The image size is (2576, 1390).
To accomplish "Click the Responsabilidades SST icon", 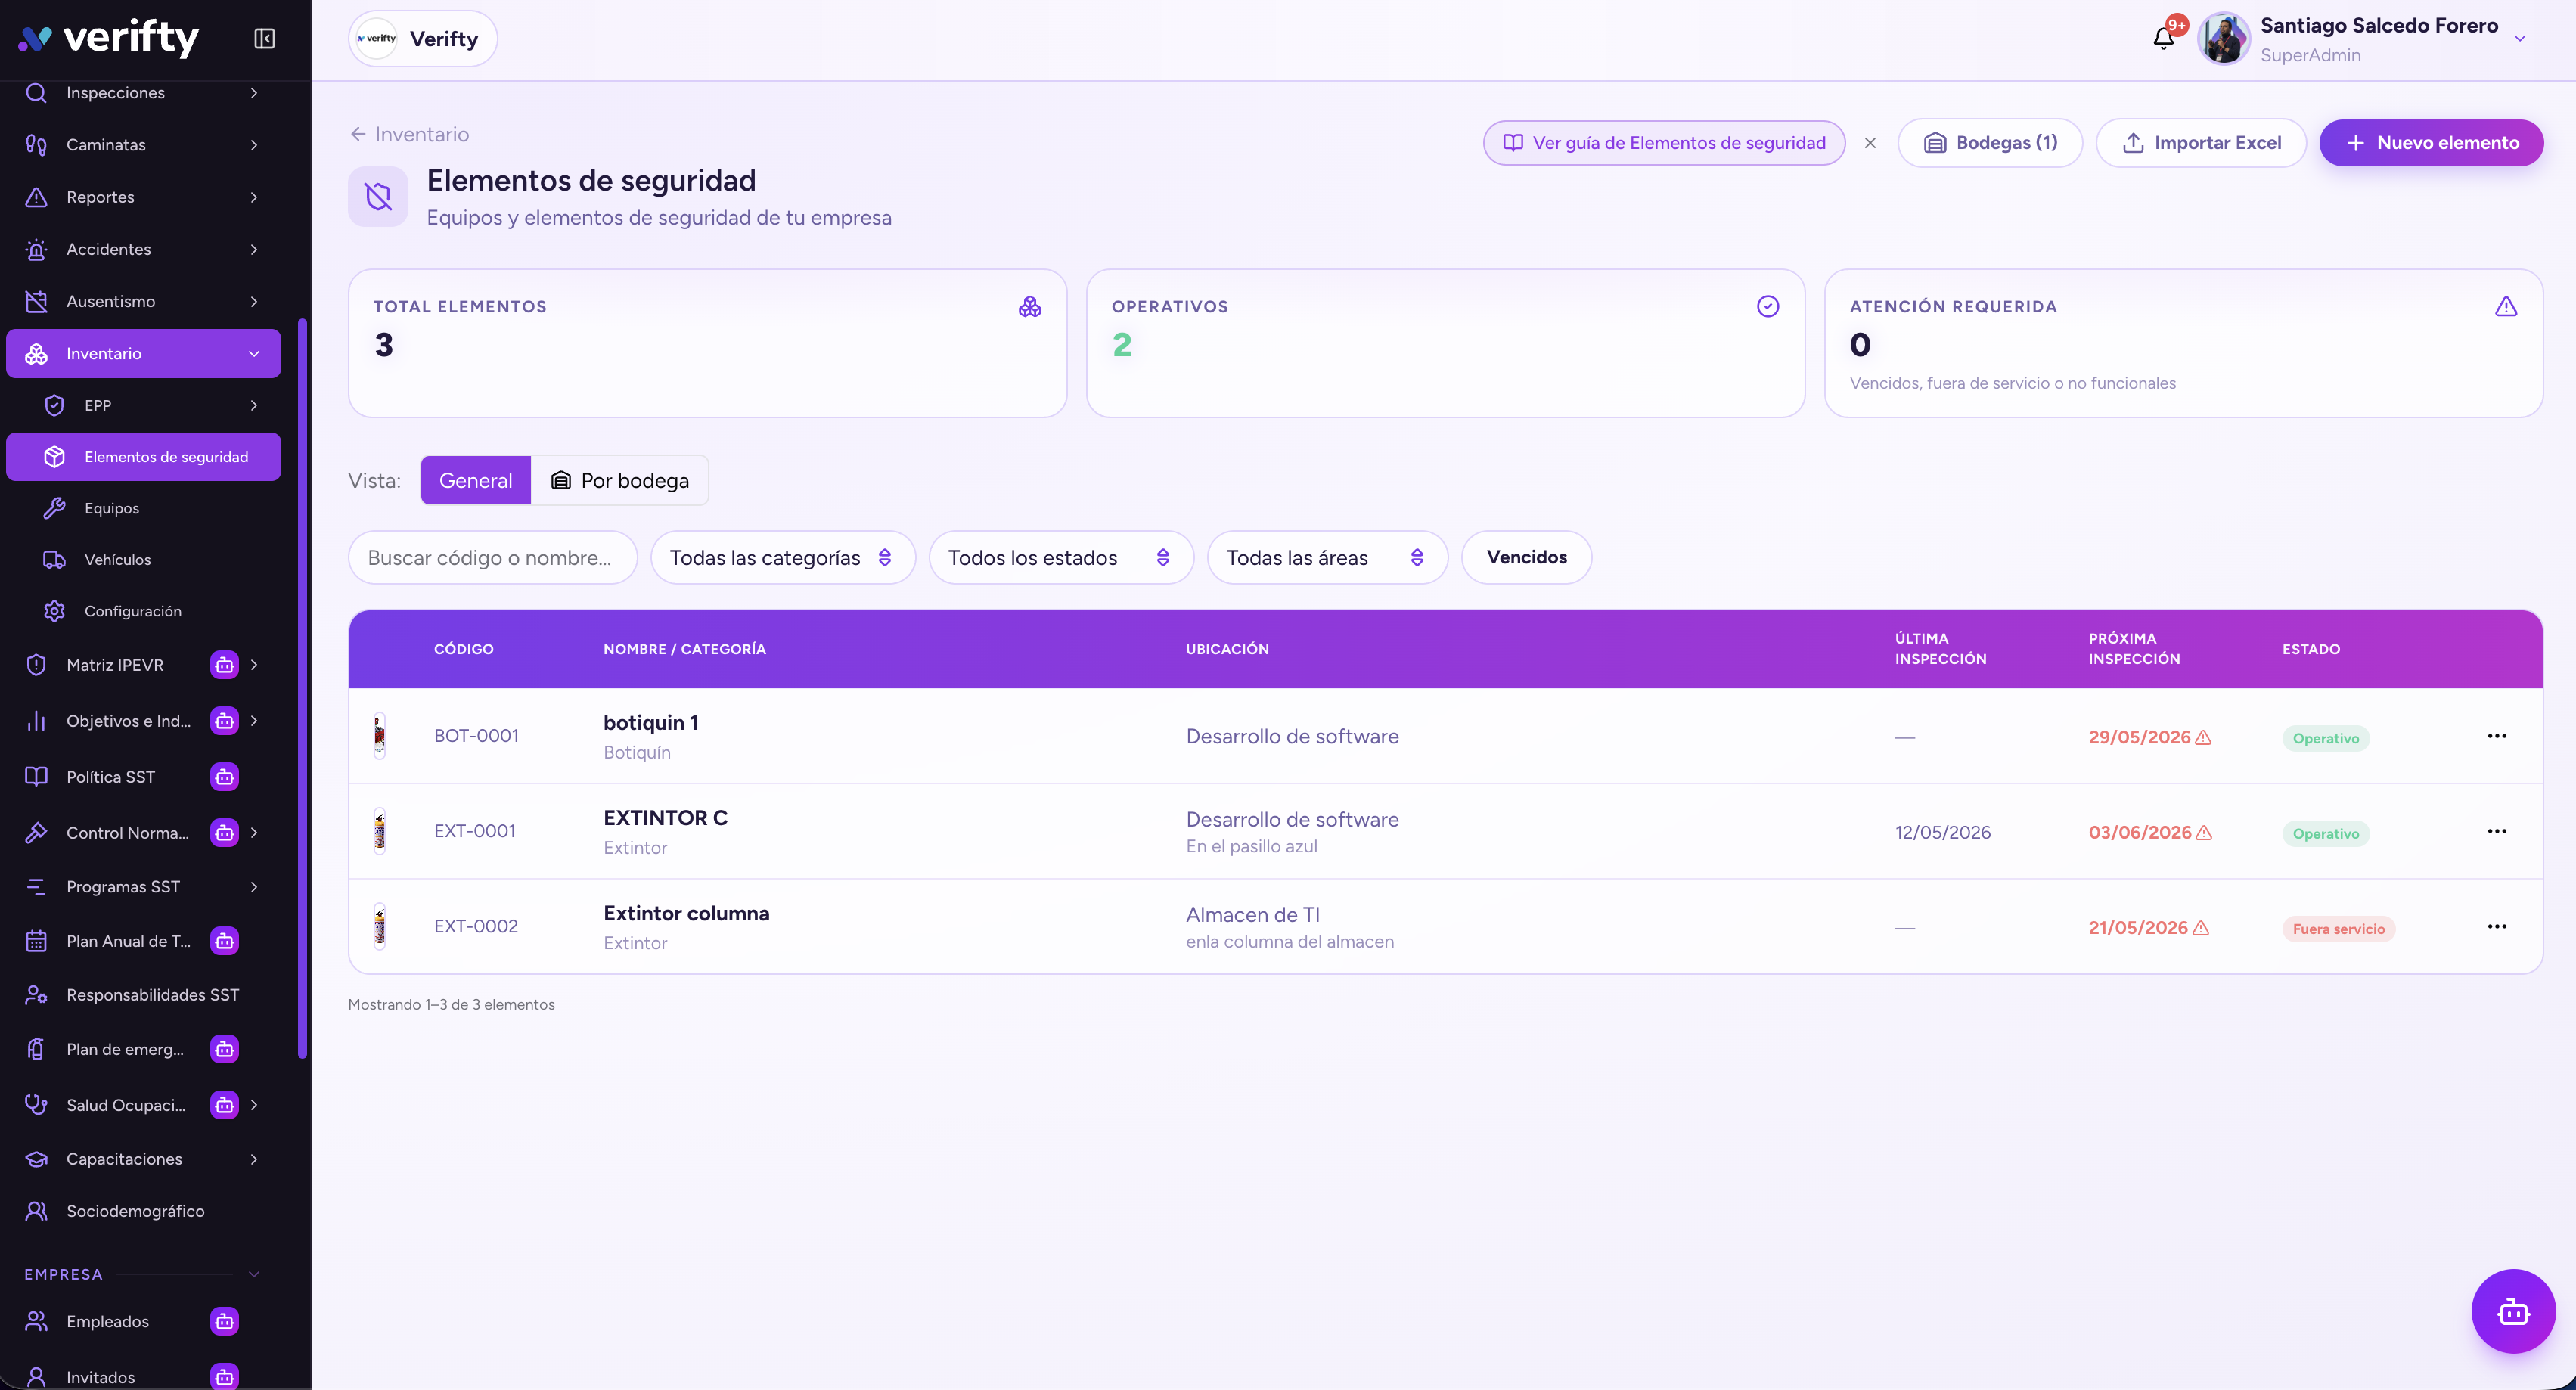I will [x=37, y=995].
